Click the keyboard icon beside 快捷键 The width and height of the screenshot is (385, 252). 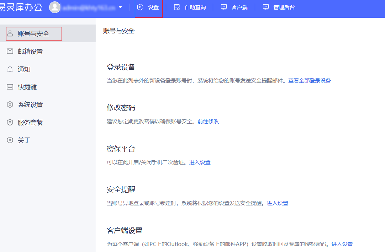(10, 87)
